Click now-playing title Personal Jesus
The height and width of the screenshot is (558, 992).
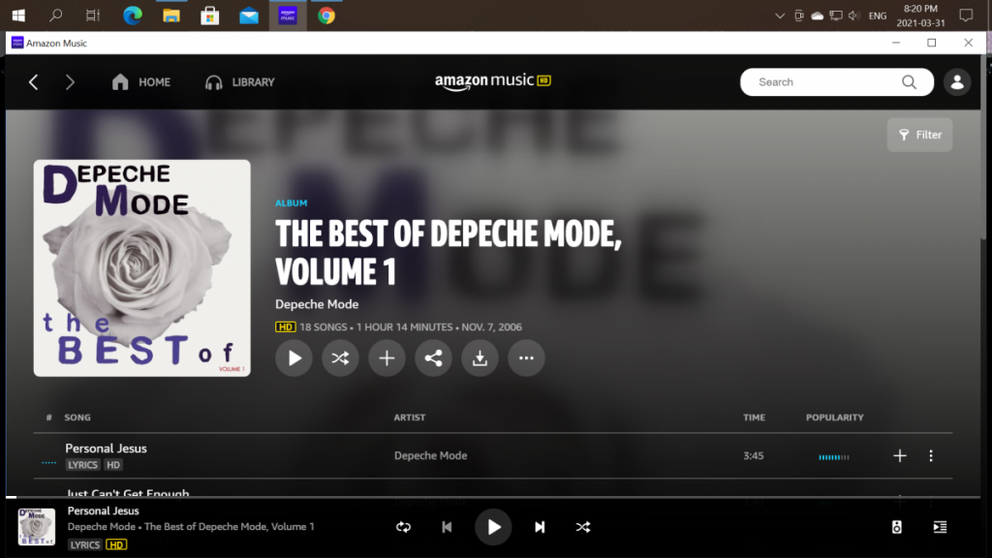click(103, 511)
